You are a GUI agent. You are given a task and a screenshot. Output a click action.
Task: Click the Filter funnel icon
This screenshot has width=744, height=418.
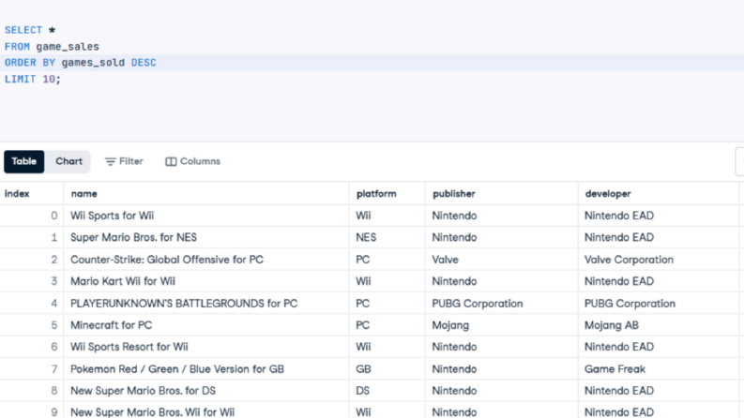tap(110, 161)
